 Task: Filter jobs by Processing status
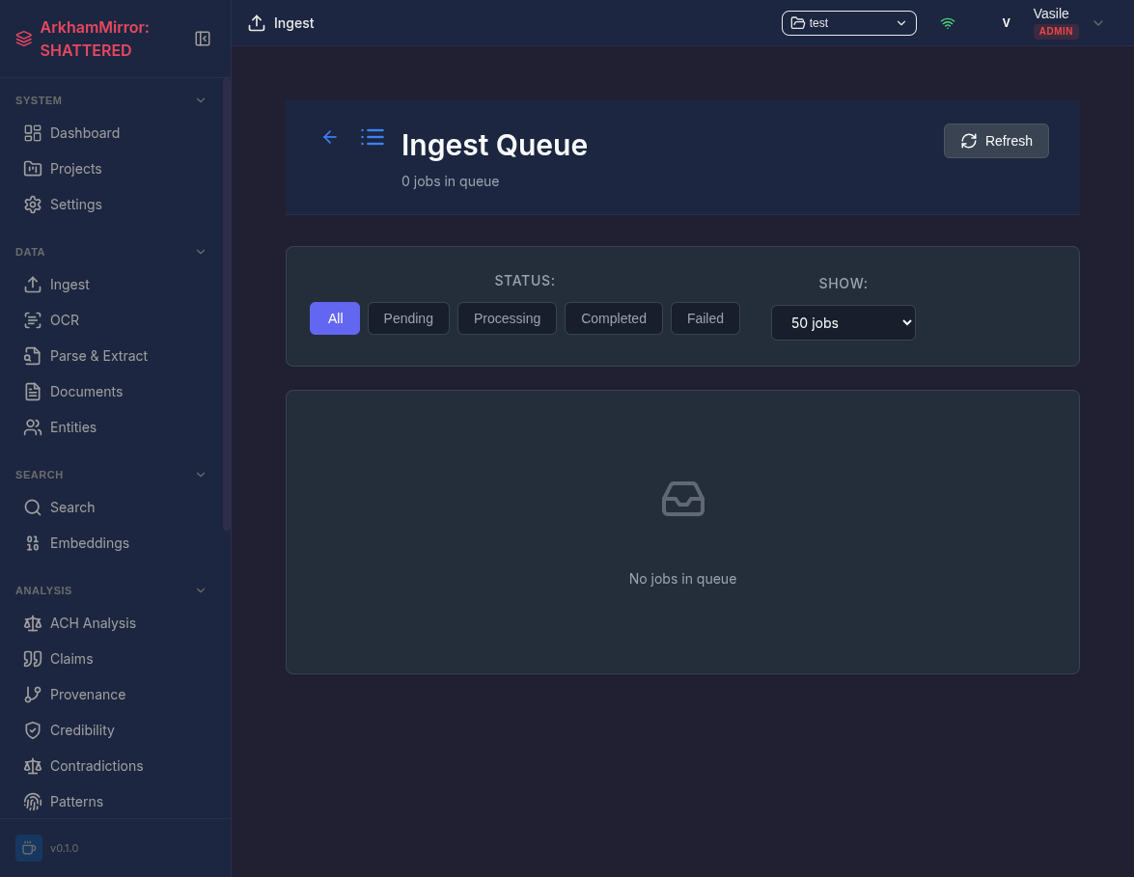pos(507,318)
